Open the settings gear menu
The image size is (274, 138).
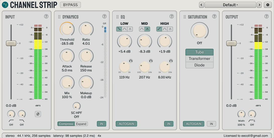click(x=267, y=5)
